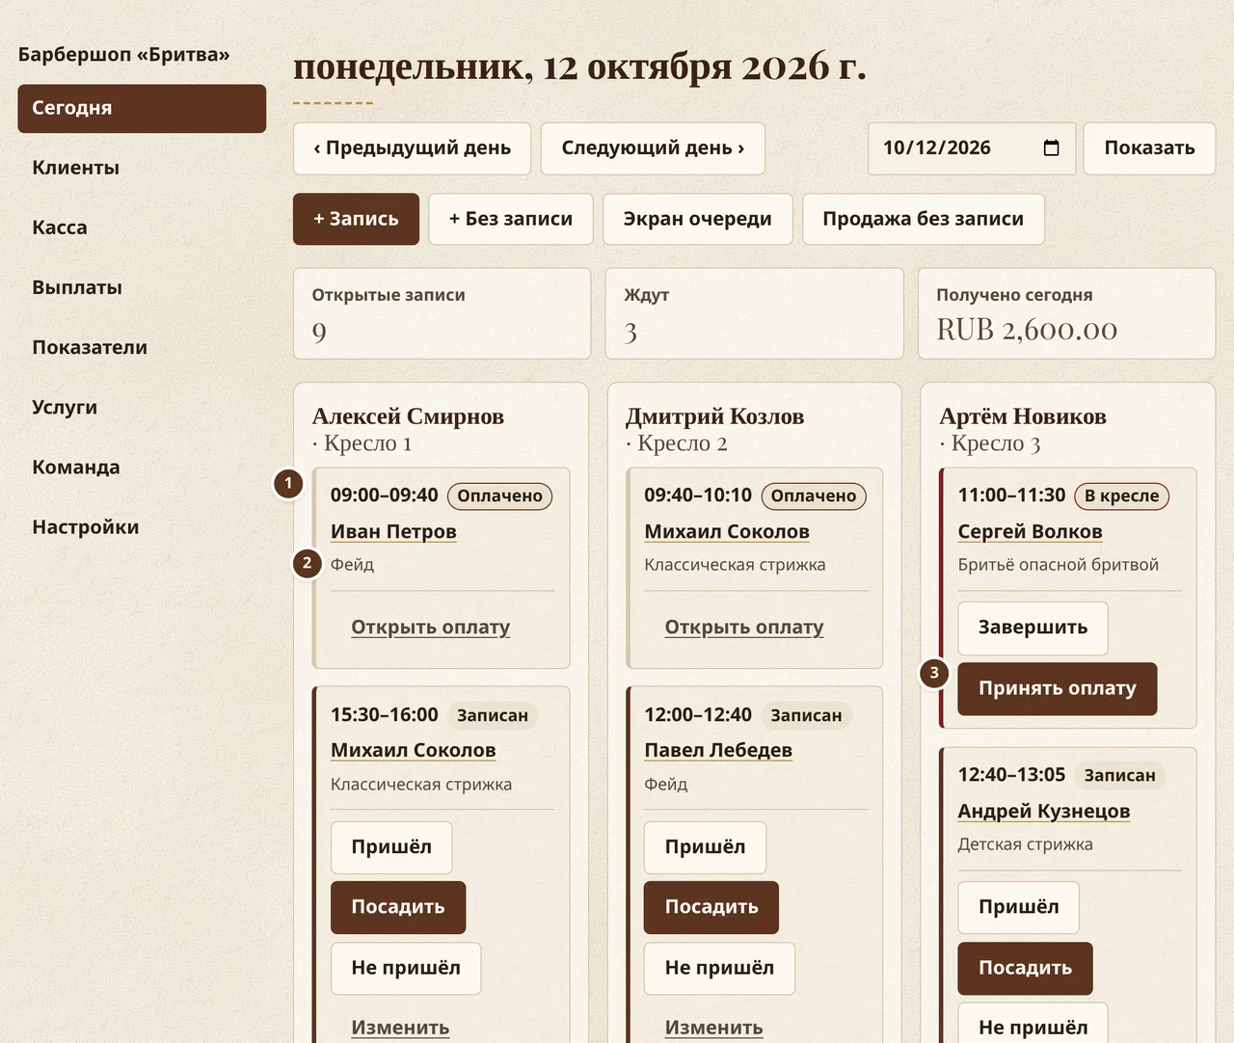Click the Открытые записи stat card

pos(442,313)
